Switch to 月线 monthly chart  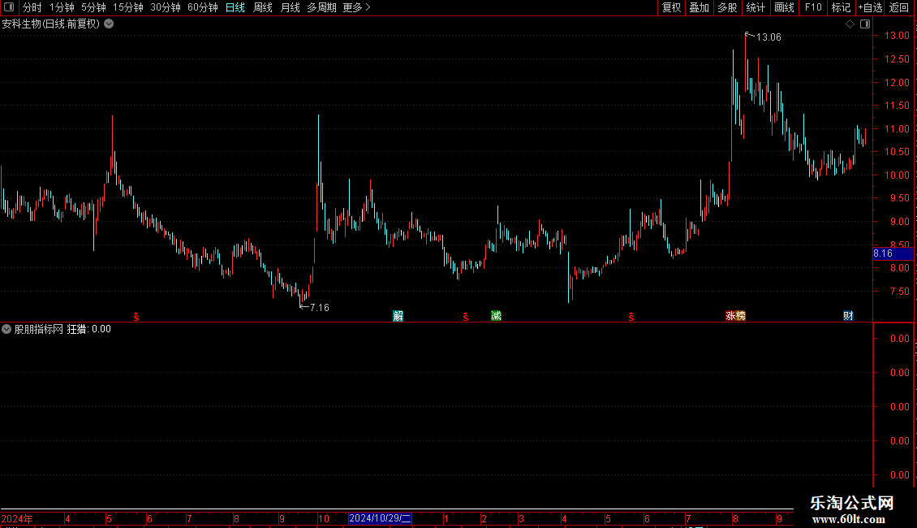coord(290,7)
